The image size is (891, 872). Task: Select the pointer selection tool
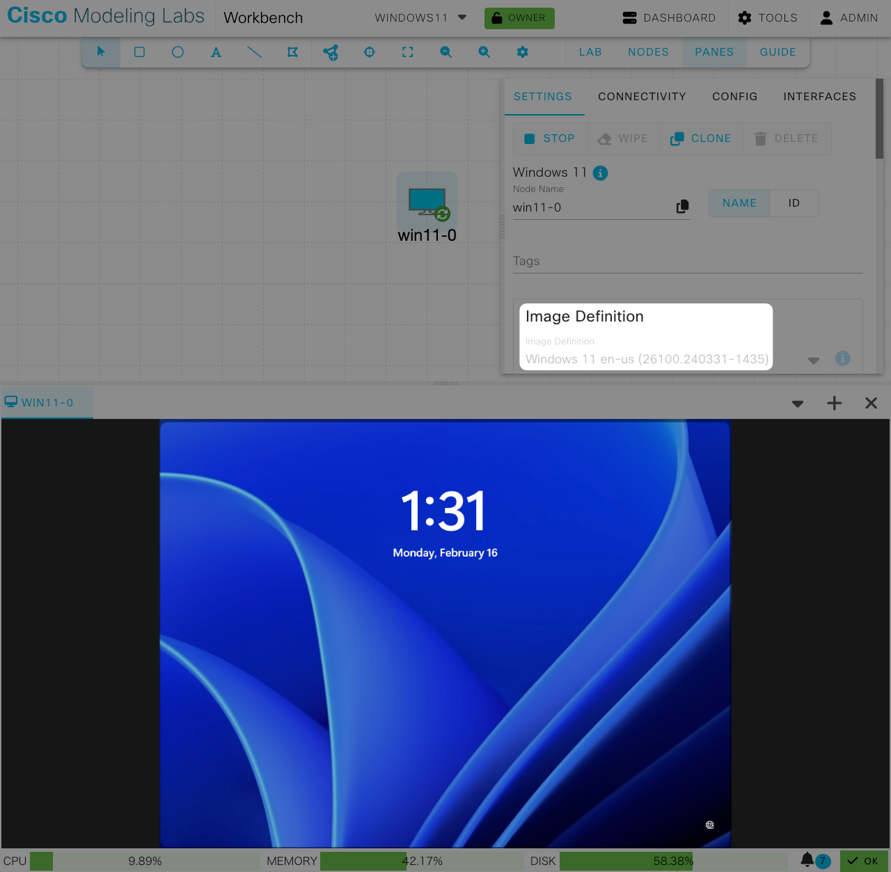[x=101, y=52]
